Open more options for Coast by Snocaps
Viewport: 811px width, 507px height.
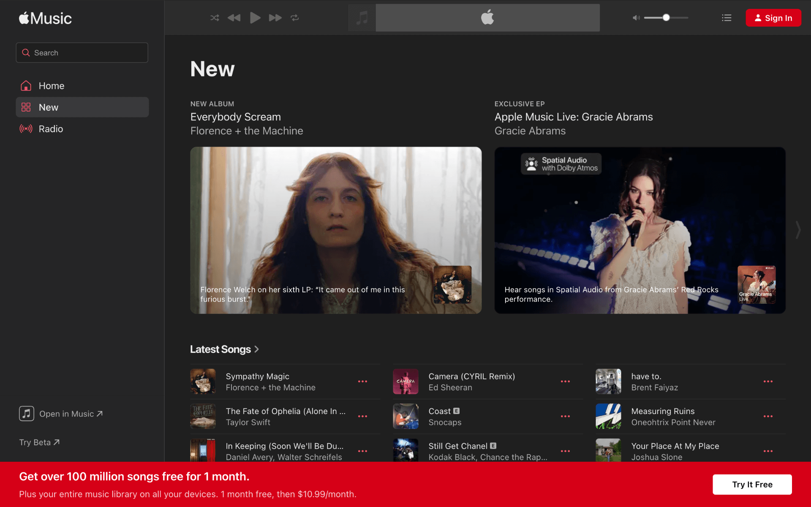click(565, 417)
